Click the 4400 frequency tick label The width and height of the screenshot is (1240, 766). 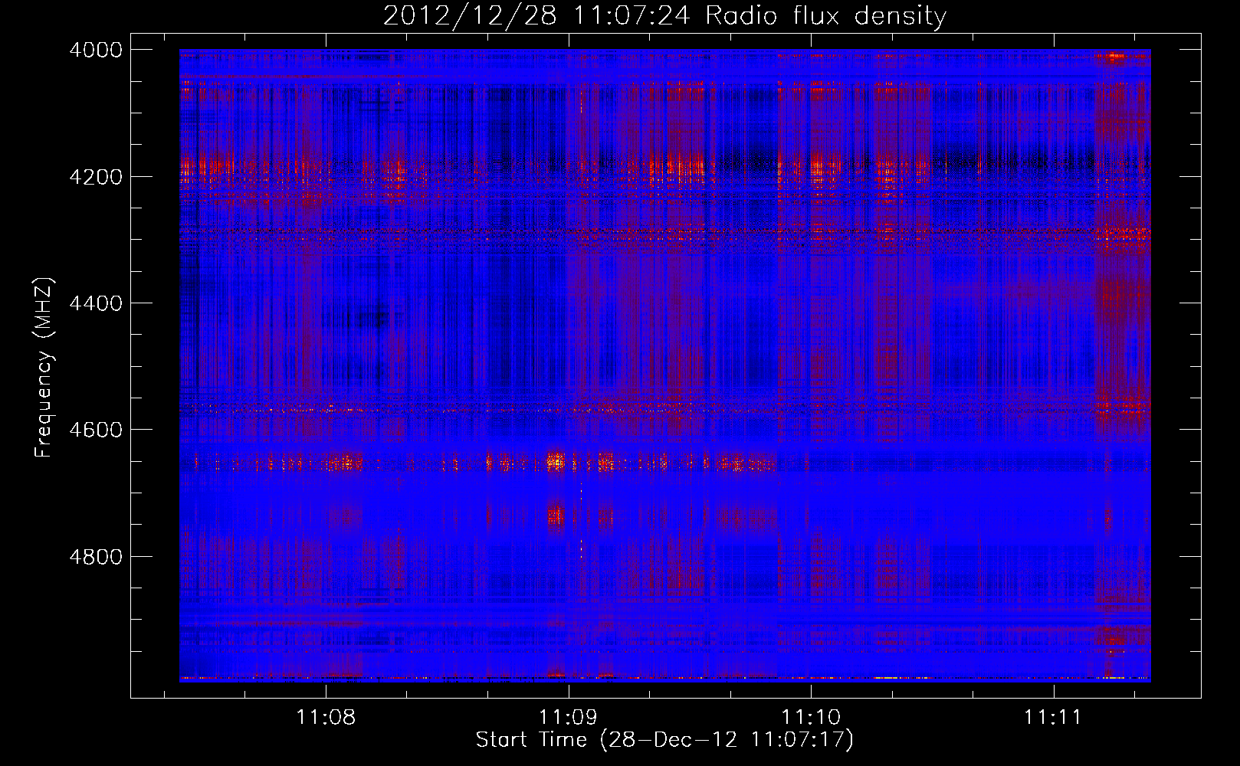(96, 303)
